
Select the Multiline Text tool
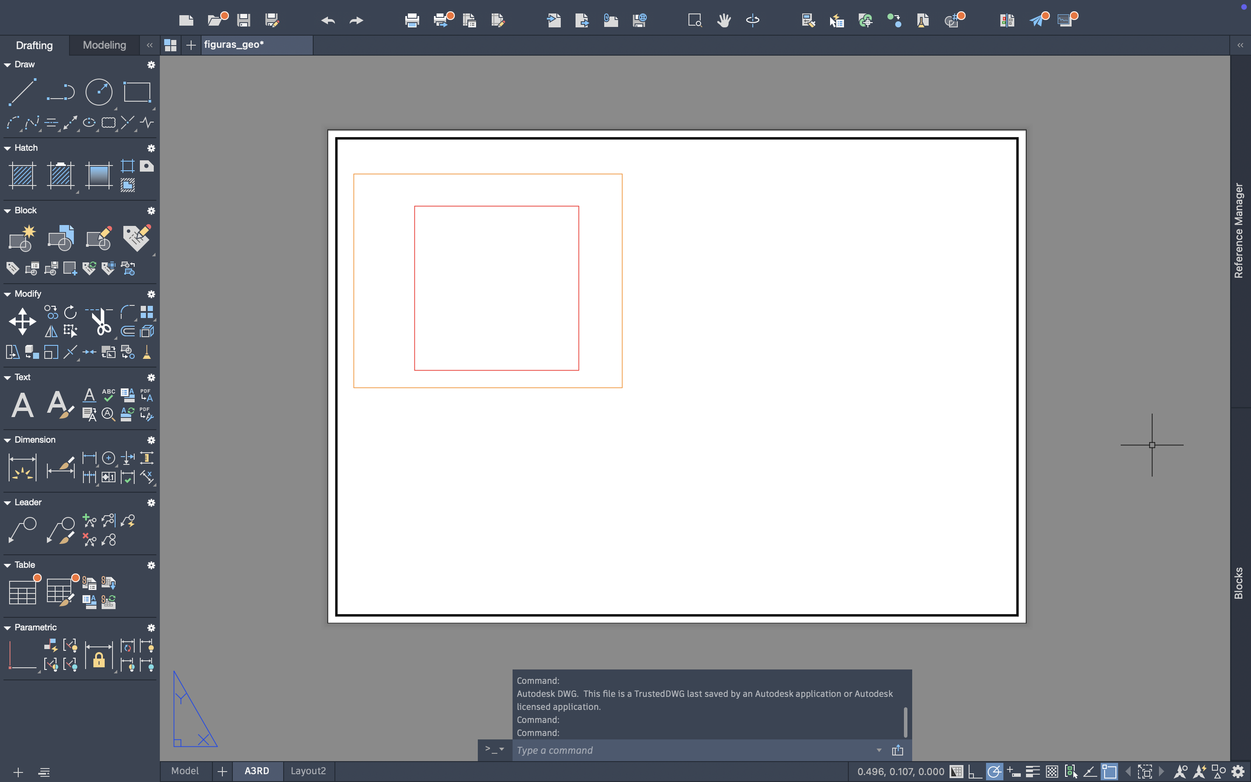pos(22,404)
